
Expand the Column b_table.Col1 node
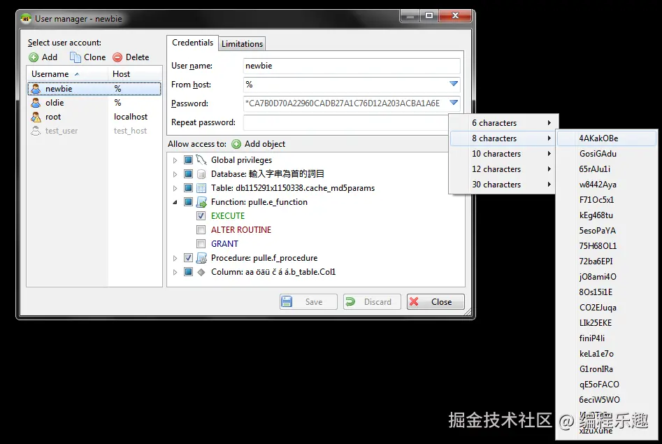(175, 272)
